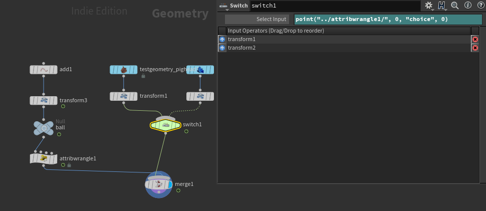Select the add1 node icon
The height and width of the screenshot is (211, 486).
click(44, 70)
